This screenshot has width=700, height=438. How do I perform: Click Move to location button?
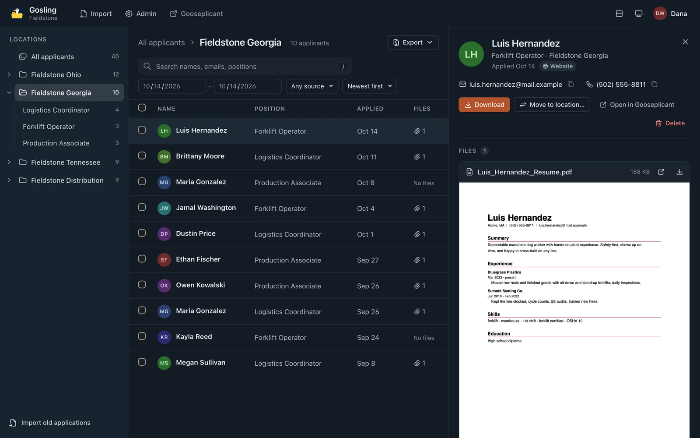(552, 105)
